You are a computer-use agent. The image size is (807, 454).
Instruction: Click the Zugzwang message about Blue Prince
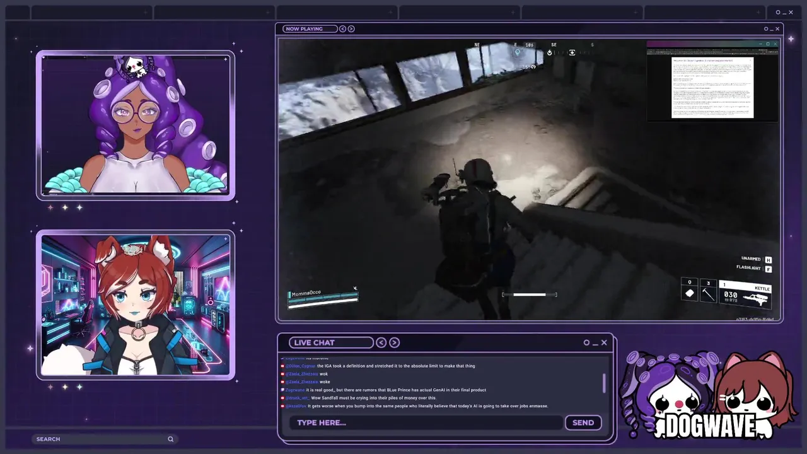coord(386,390)
